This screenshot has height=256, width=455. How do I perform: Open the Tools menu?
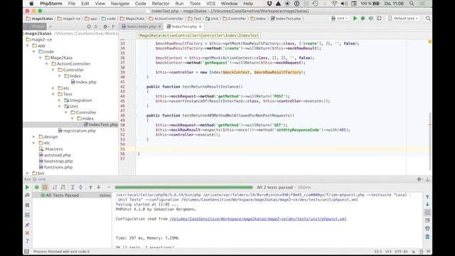[195, 4]
